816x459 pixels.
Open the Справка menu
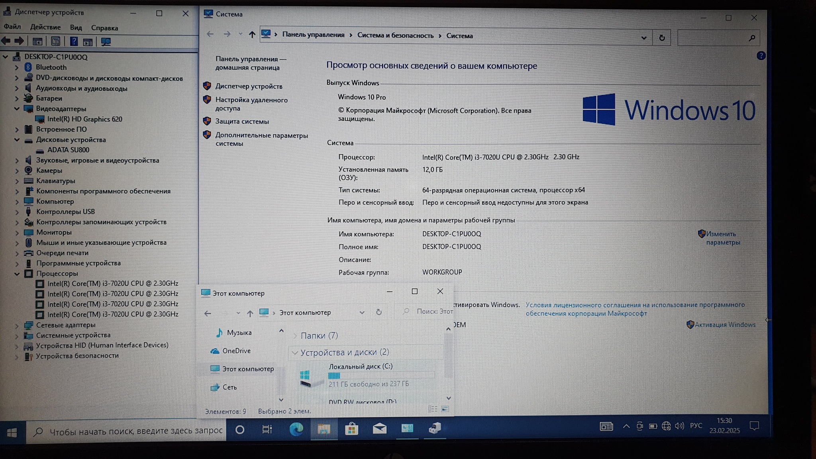pos(104,28)
